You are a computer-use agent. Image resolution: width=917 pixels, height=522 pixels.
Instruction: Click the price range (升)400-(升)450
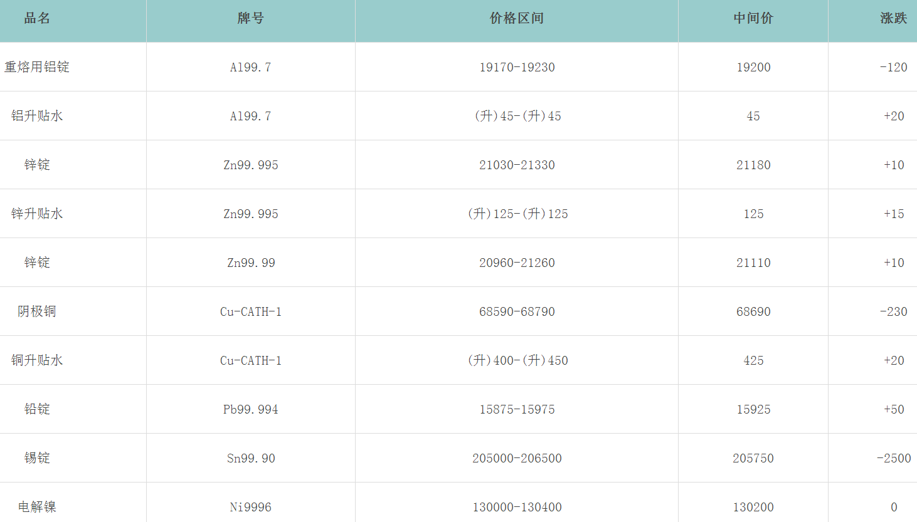[x=517, y=360]
